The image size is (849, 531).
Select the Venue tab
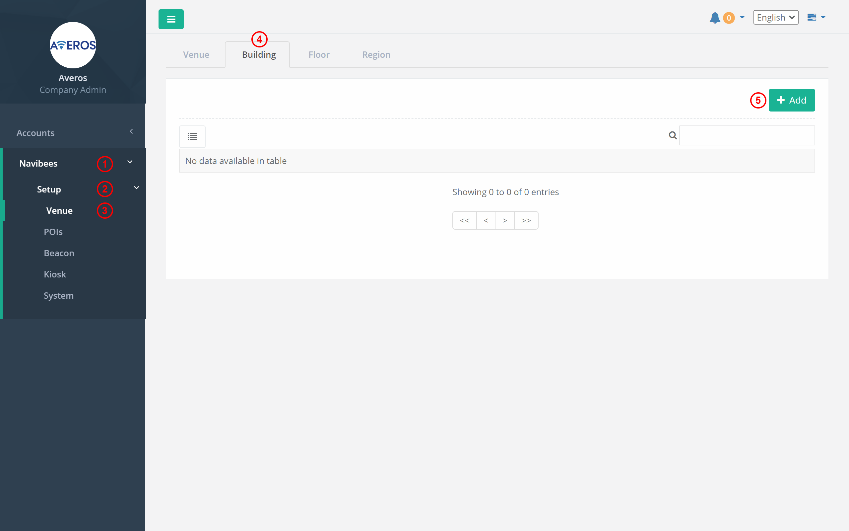tap(196, 55)
